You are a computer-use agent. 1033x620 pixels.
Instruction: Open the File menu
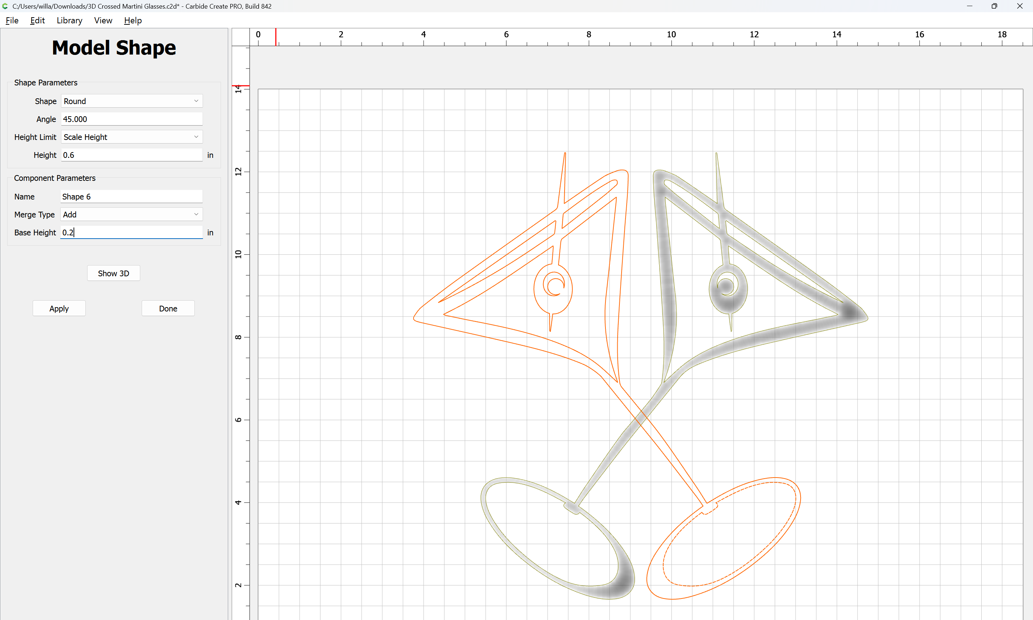[x=12, y=20]
